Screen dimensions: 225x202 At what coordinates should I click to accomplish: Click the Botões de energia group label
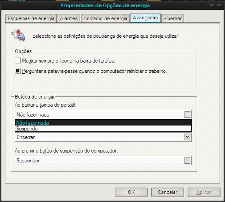pyautogui.click(x=35, y=97)
